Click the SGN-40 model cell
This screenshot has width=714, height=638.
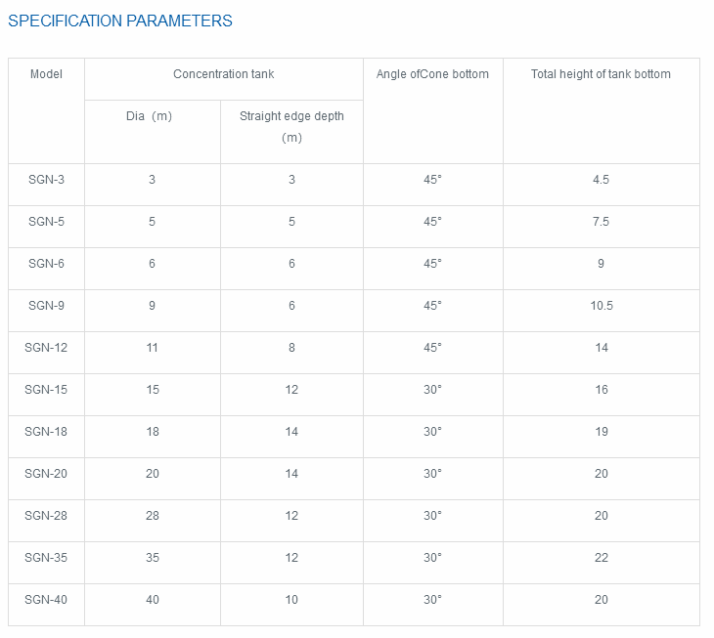[46, 600]
